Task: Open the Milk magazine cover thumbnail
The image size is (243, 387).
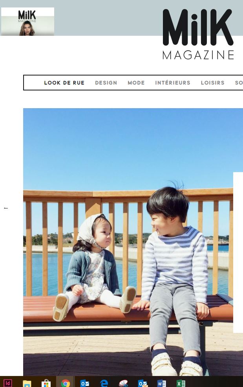Action: coord(27,22)
